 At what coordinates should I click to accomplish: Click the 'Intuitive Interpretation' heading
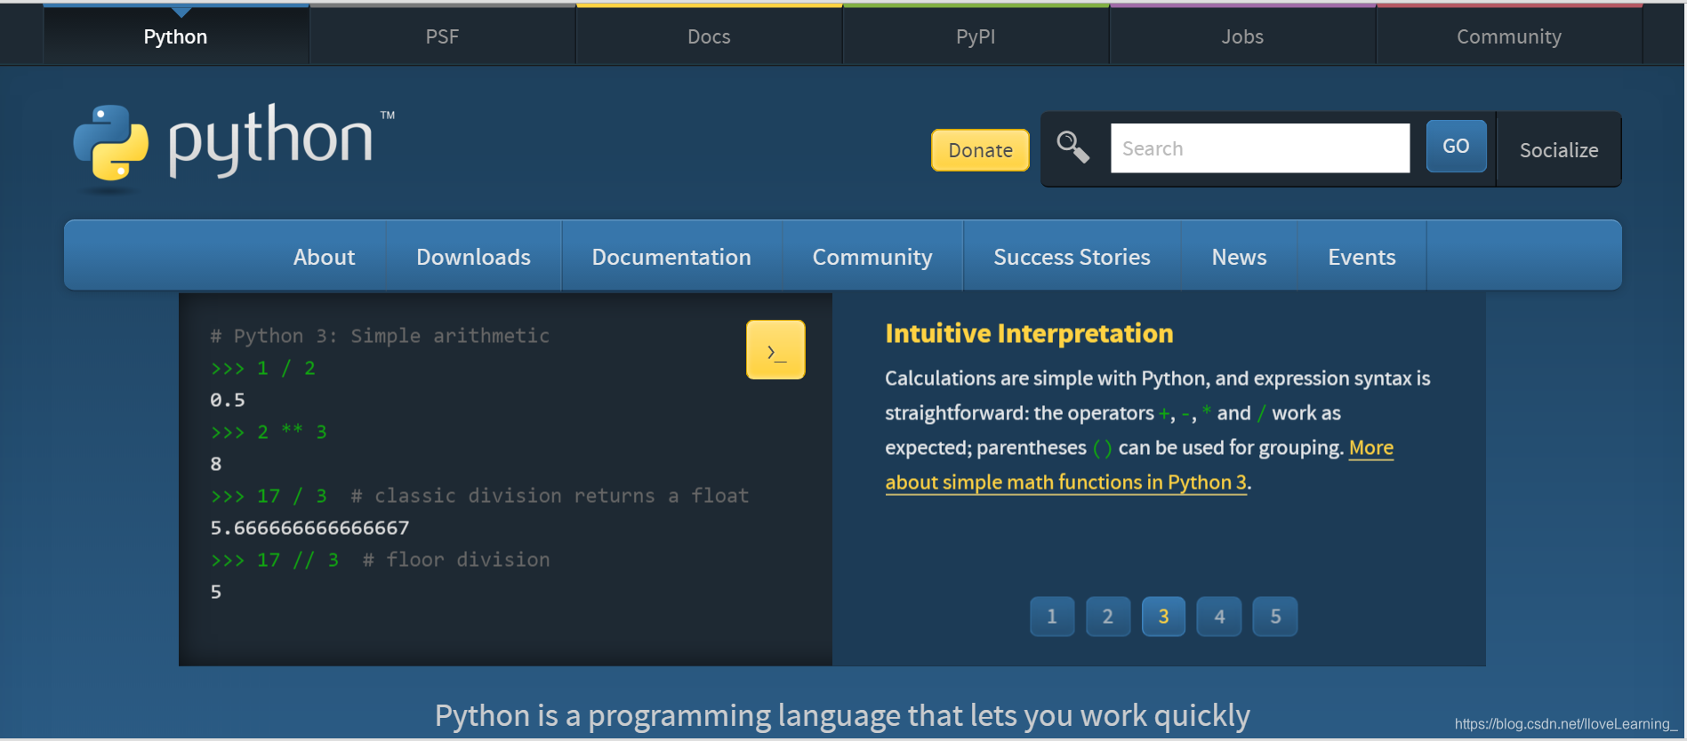(x=1029, y=333)
